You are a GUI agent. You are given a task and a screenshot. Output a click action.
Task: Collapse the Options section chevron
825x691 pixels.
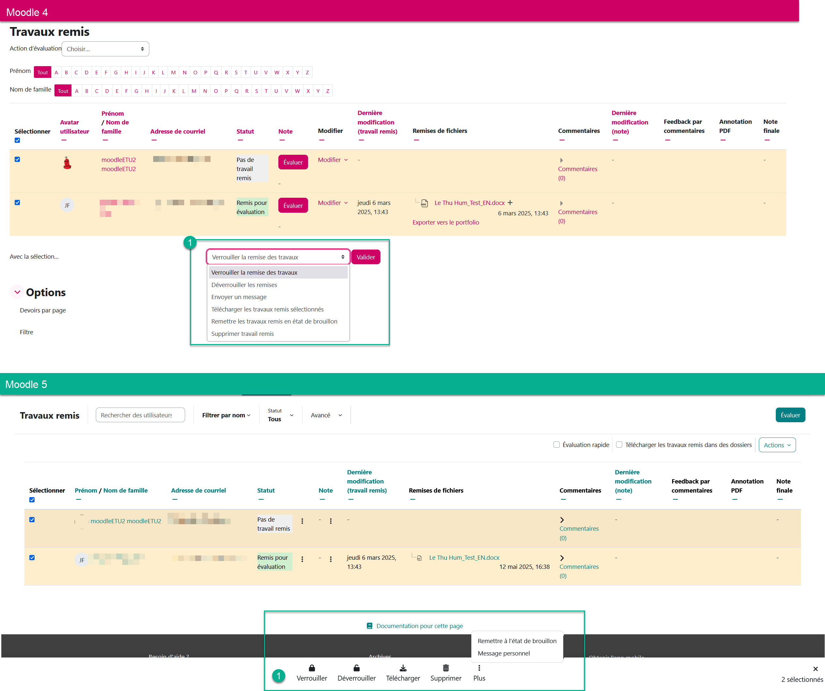pos(17,292)
